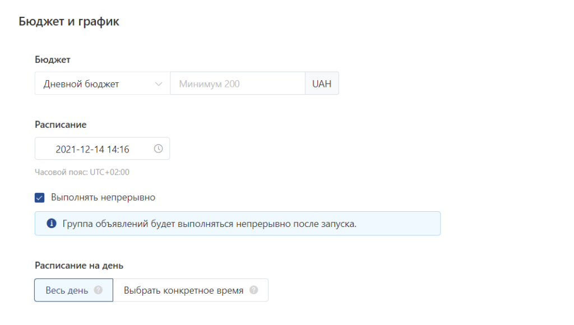The width and height of the screenshot is (574, 325).
Task: Click the info icon in the blue notice
Action: pos(52,223)
